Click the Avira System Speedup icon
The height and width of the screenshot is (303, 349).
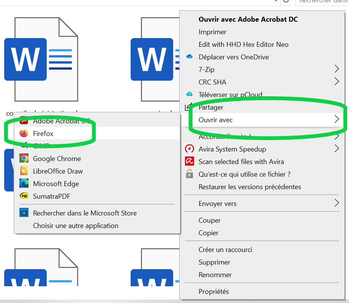(x=190, y=149)
